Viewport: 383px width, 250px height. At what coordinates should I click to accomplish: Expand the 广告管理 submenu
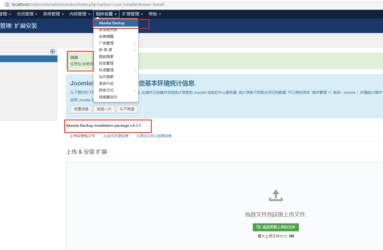(116, 43)
